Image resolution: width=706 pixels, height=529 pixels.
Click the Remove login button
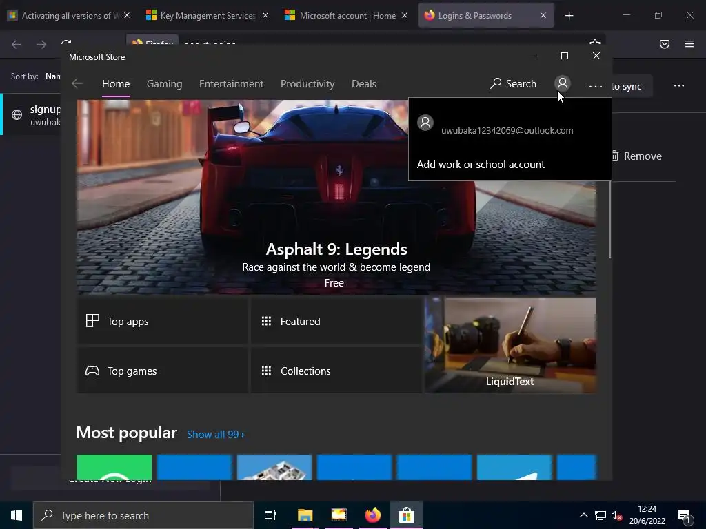pyautogui.click(x=637, y=156)
